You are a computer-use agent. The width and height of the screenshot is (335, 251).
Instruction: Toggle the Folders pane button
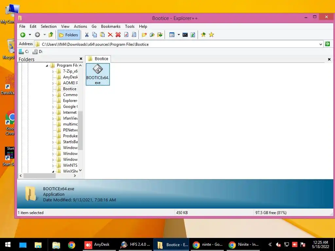point(69,35)
